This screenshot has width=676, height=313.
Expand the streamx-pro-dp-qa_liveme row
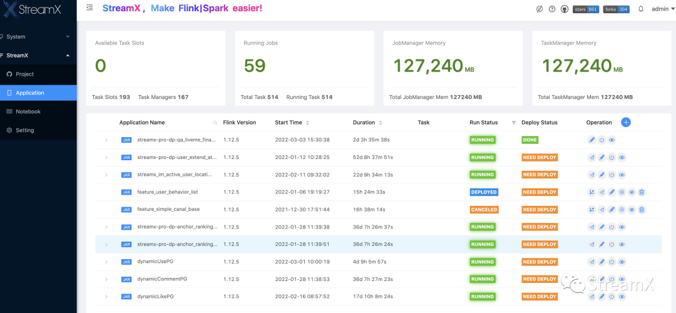[x=106, y=140]
